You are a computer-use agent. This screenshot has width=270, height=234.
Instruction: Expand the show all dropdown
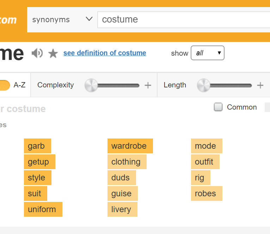tap(207, 53)
